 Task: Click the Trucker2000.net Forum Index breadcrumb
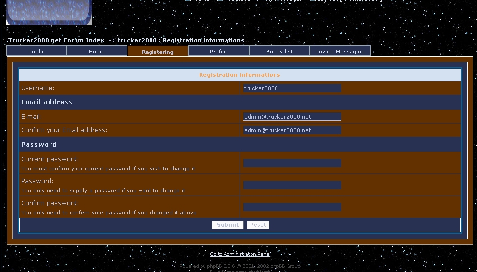56,40
